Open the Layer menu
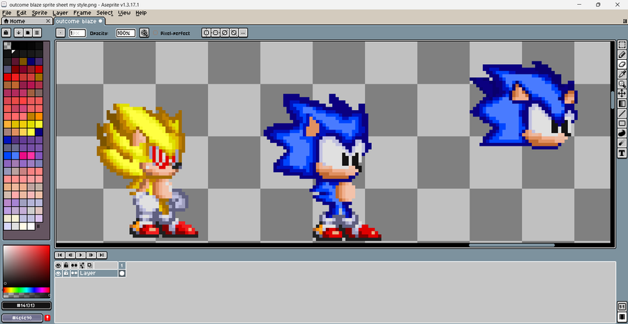 [x=61, y=13]
